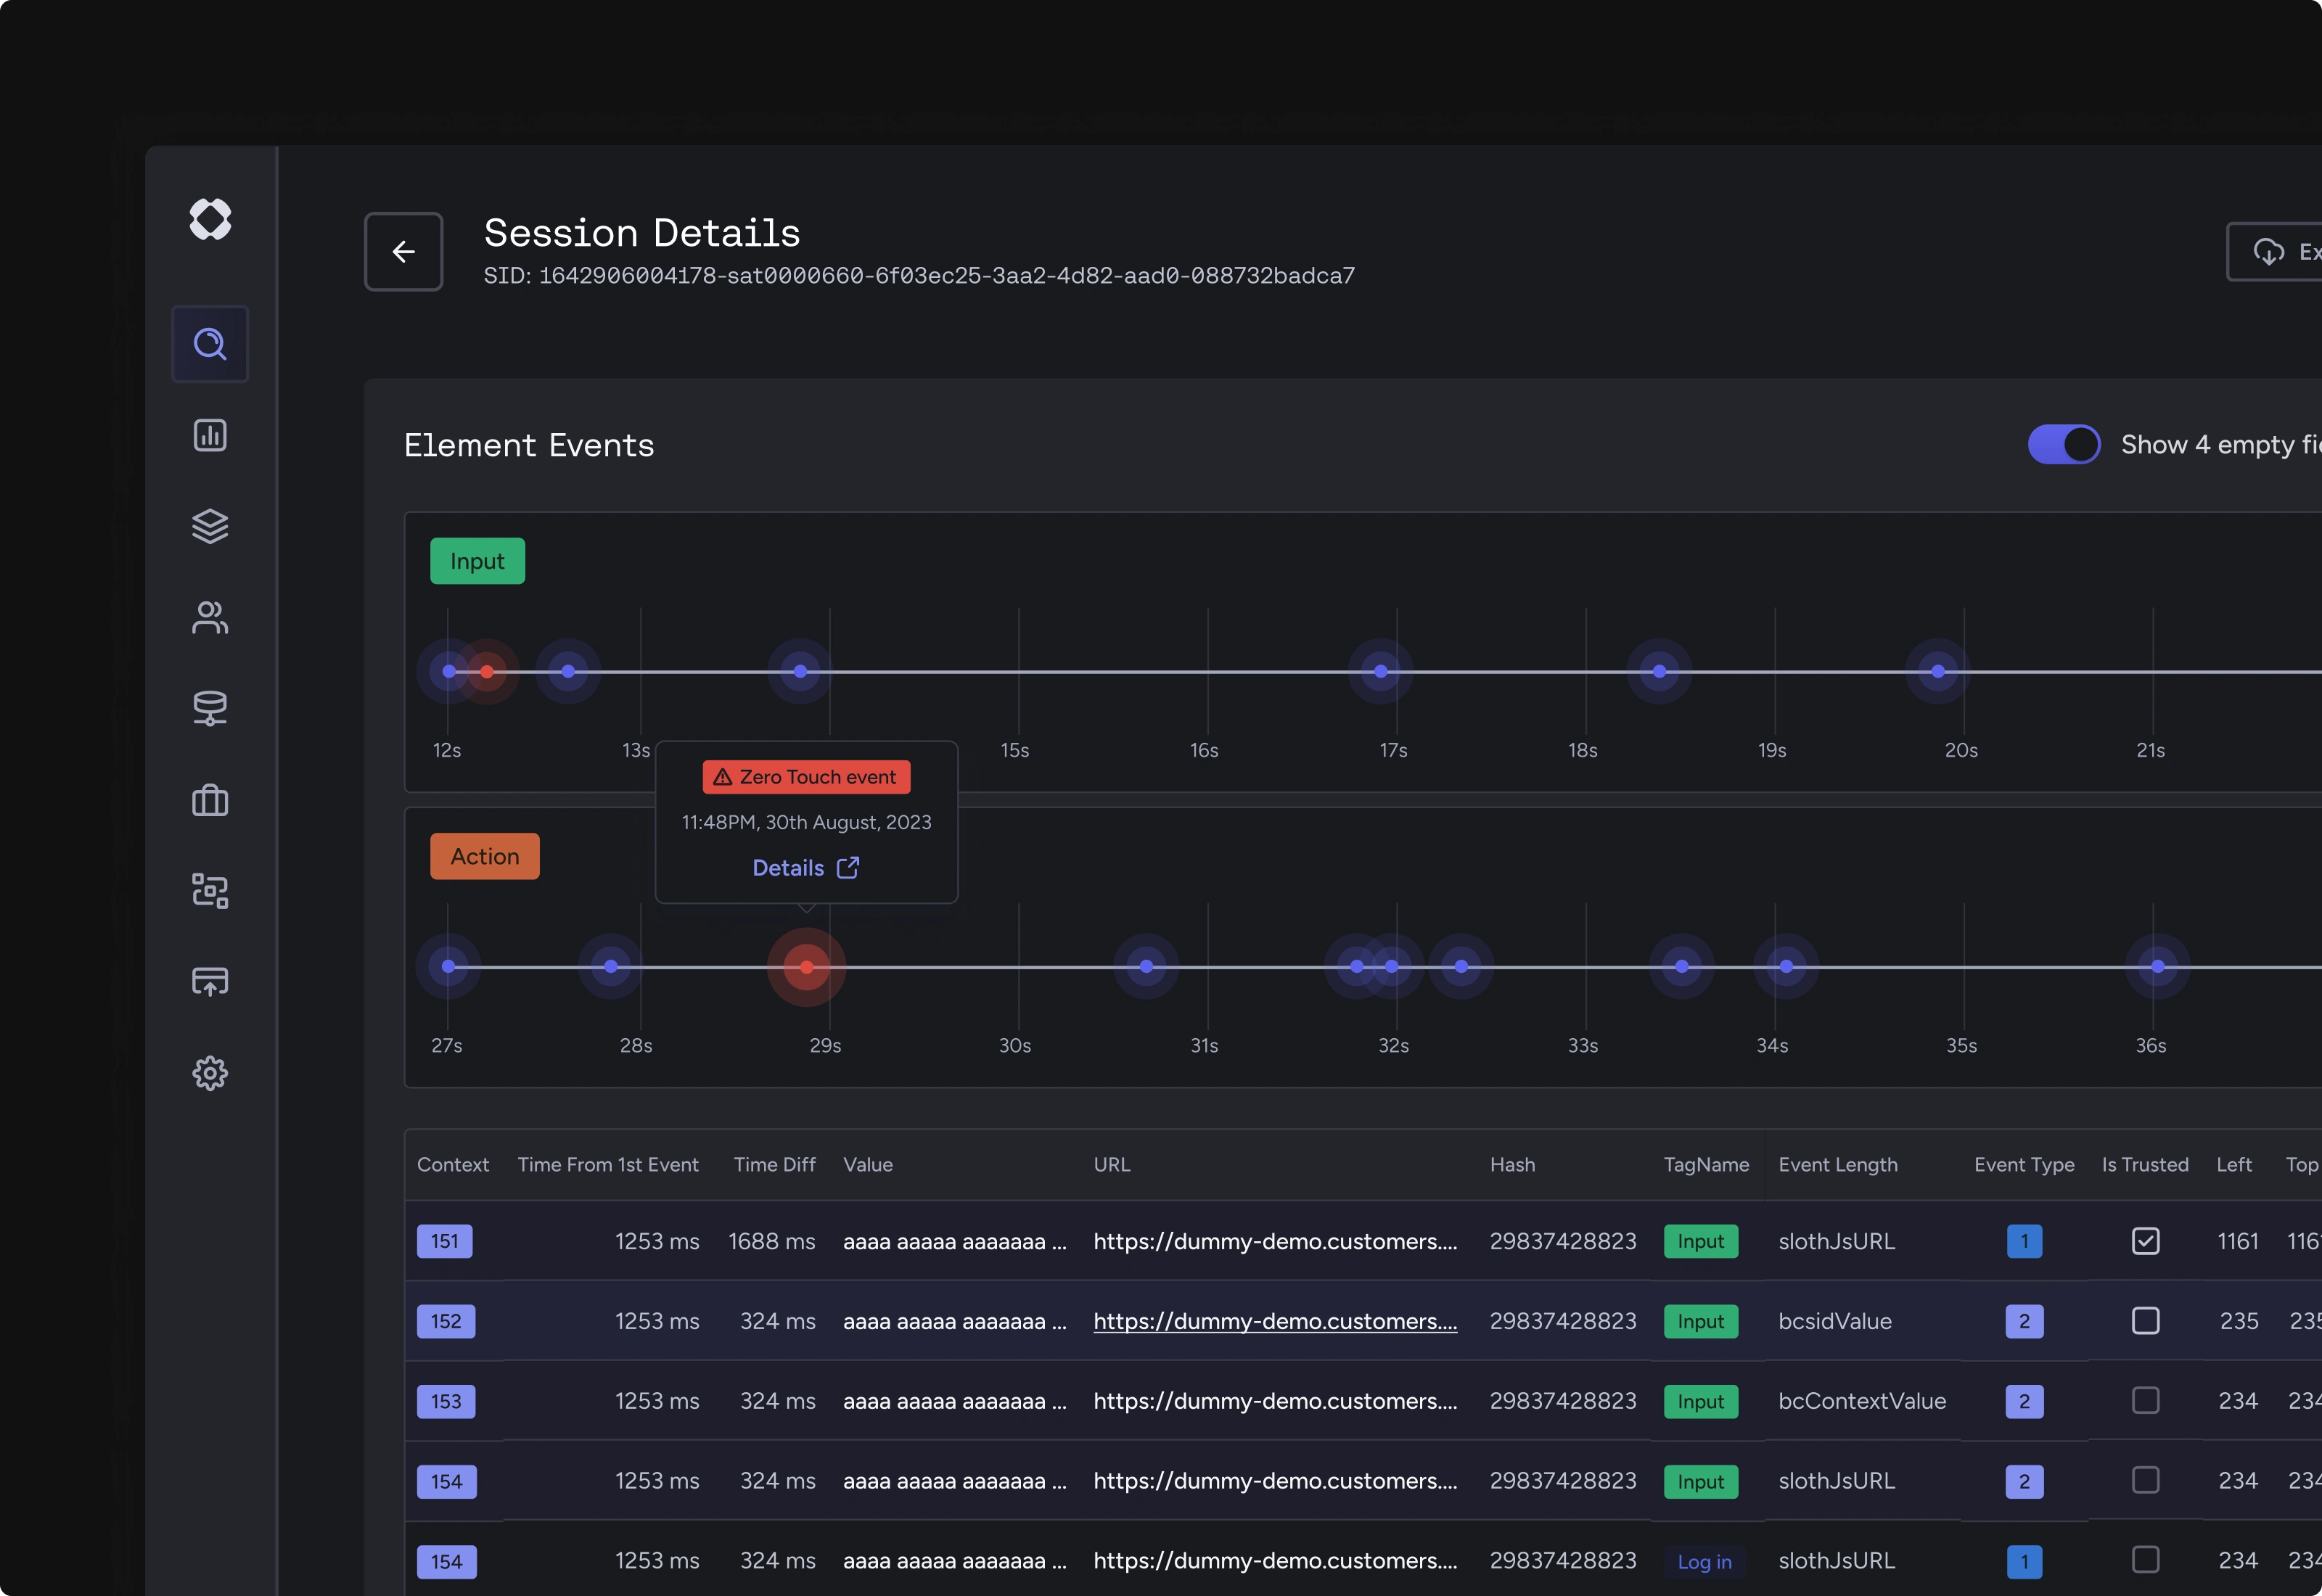Uncheck Is Trusted for row 151
This screenshot has width=2322, height=1596.
tap(2146, 1241)
